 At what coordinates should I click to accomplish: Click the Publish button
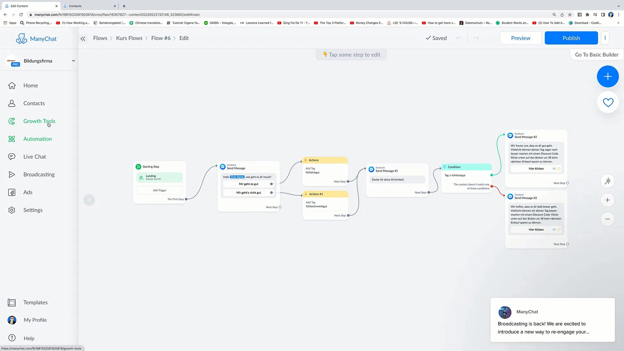571,38
